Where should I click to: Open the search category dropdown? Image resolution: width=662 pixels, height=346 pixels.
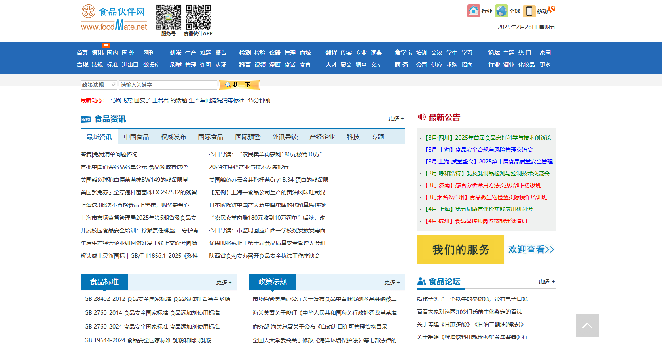[99, 85]
